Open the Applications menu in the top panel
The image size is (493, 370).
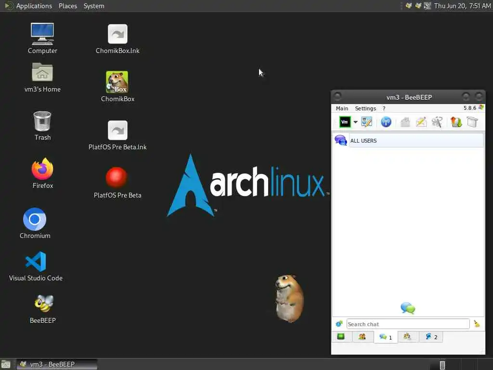pos(34,6)
